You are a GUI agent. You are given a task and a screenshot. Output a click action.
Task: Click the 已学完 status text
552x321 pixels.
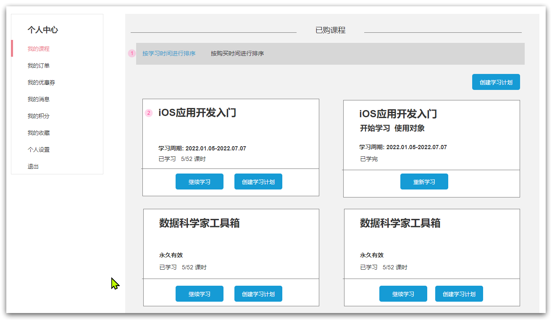click(369, 159)
